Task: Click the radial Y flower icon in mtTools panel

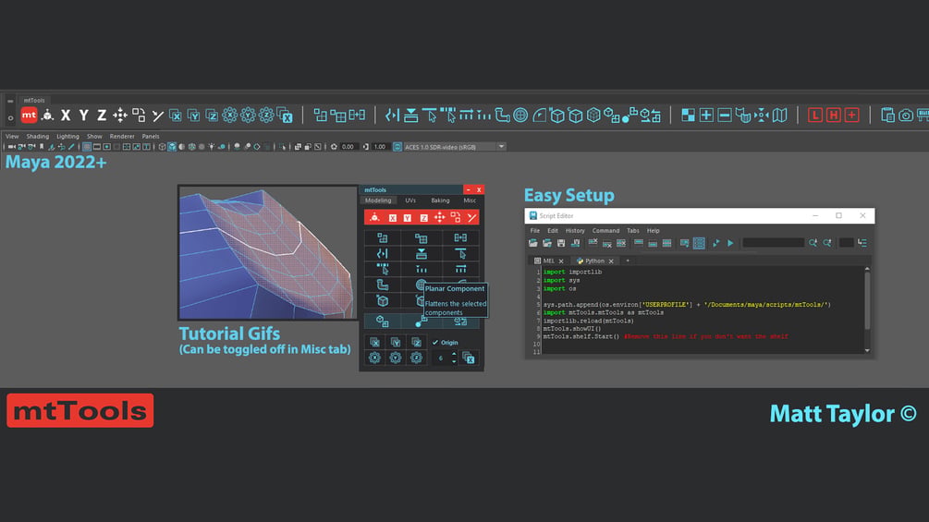Action: point(396,358)
